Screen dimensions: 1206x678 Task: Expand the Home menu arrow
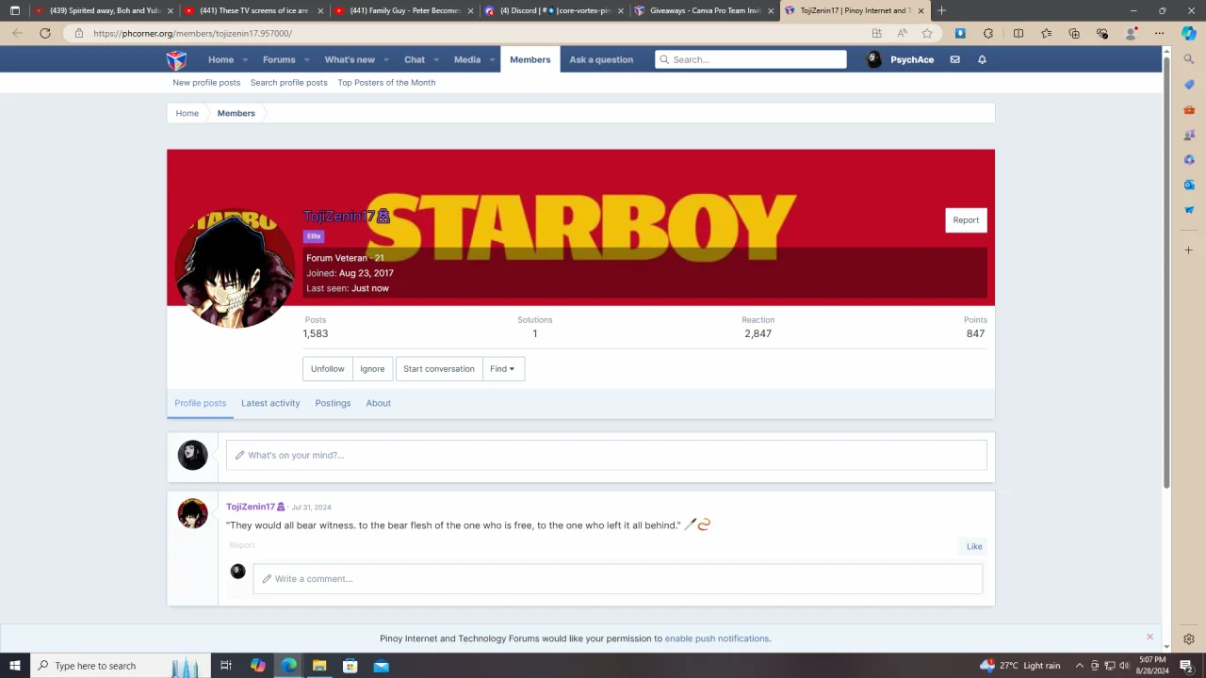[245, 60]
